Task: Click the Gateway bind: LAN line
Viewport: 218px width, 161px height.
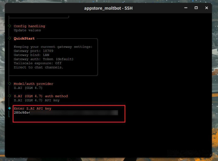Action: (31, 55)
